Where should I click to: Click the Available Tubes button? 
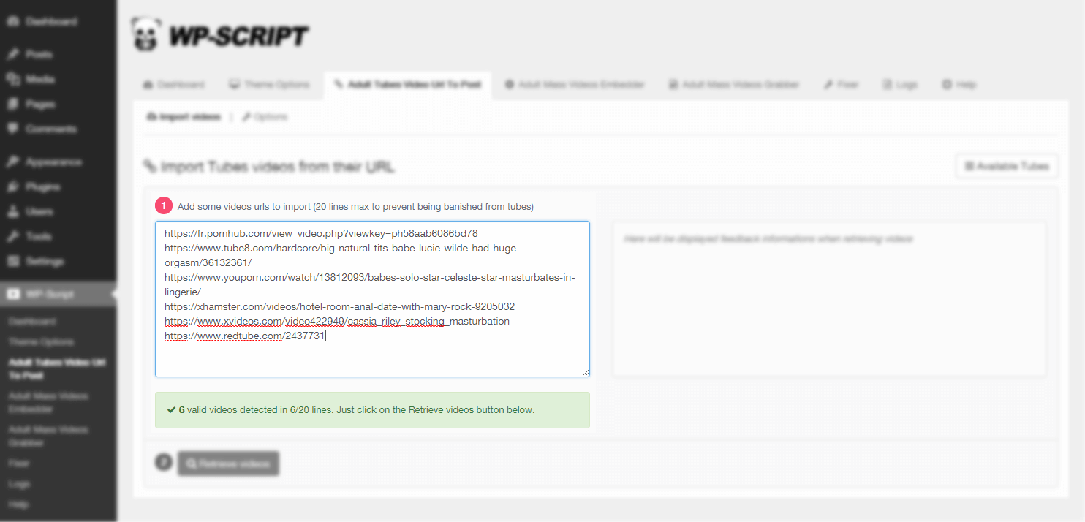pos(1007,167)
